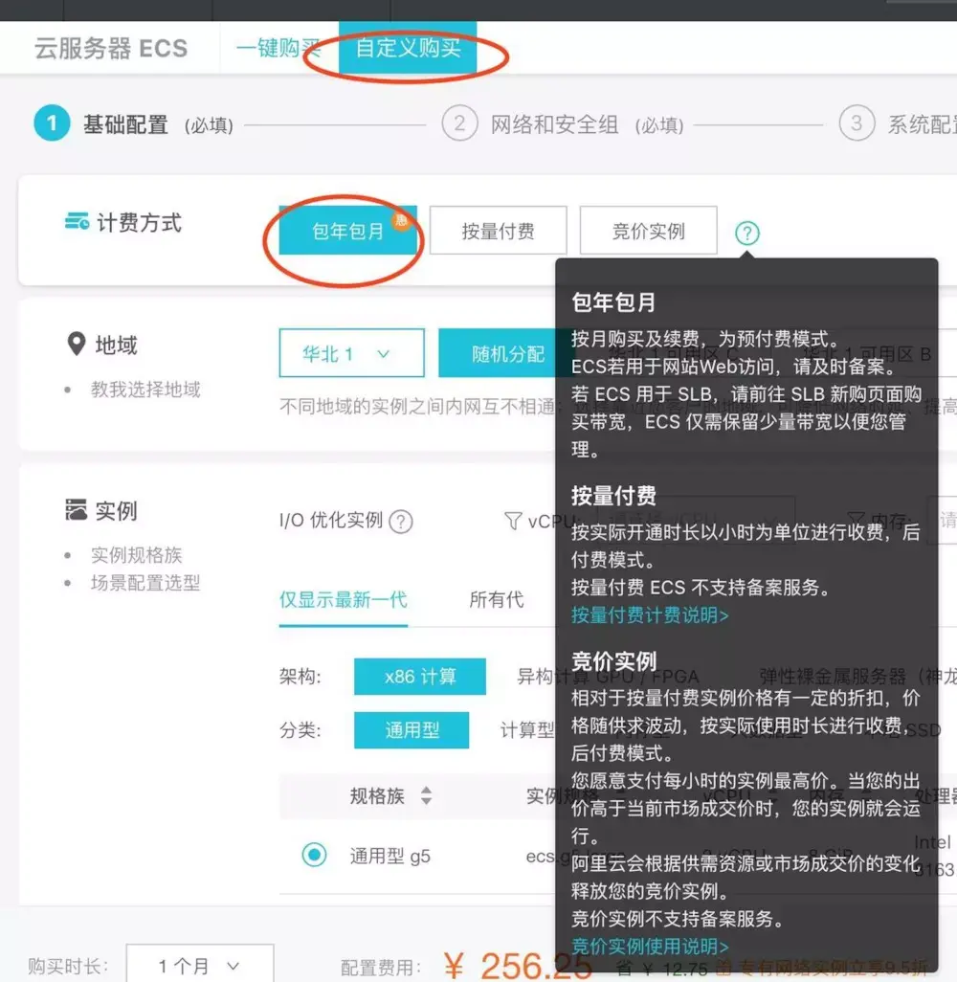
Task: Select the 自定义购买 tab
Action: 408,48
